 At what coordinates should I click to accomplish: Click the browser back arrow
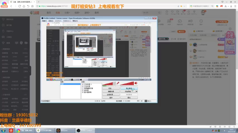tap(11, 6)
